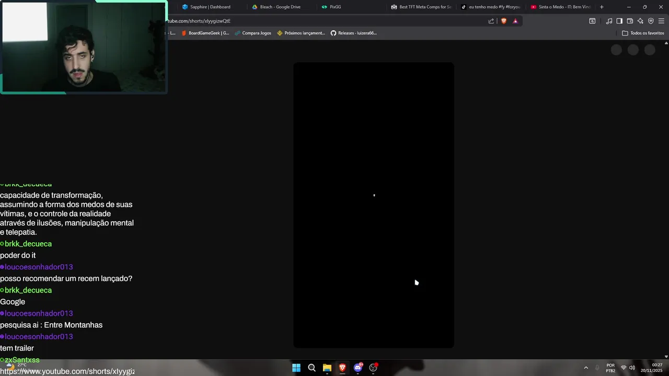The width and height of the screenshot is (669, 376).
Task: Click the Brave VPN shield icon
Action: point(651,21)
